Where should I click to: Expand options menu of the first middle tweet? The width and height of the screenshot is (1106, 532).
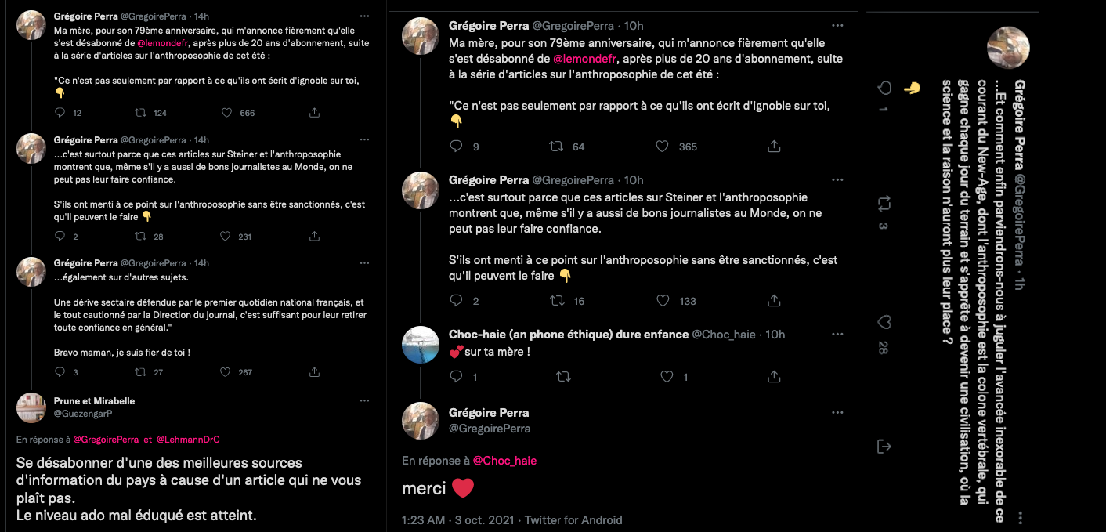pyautogui.click(x=838, y=25)
